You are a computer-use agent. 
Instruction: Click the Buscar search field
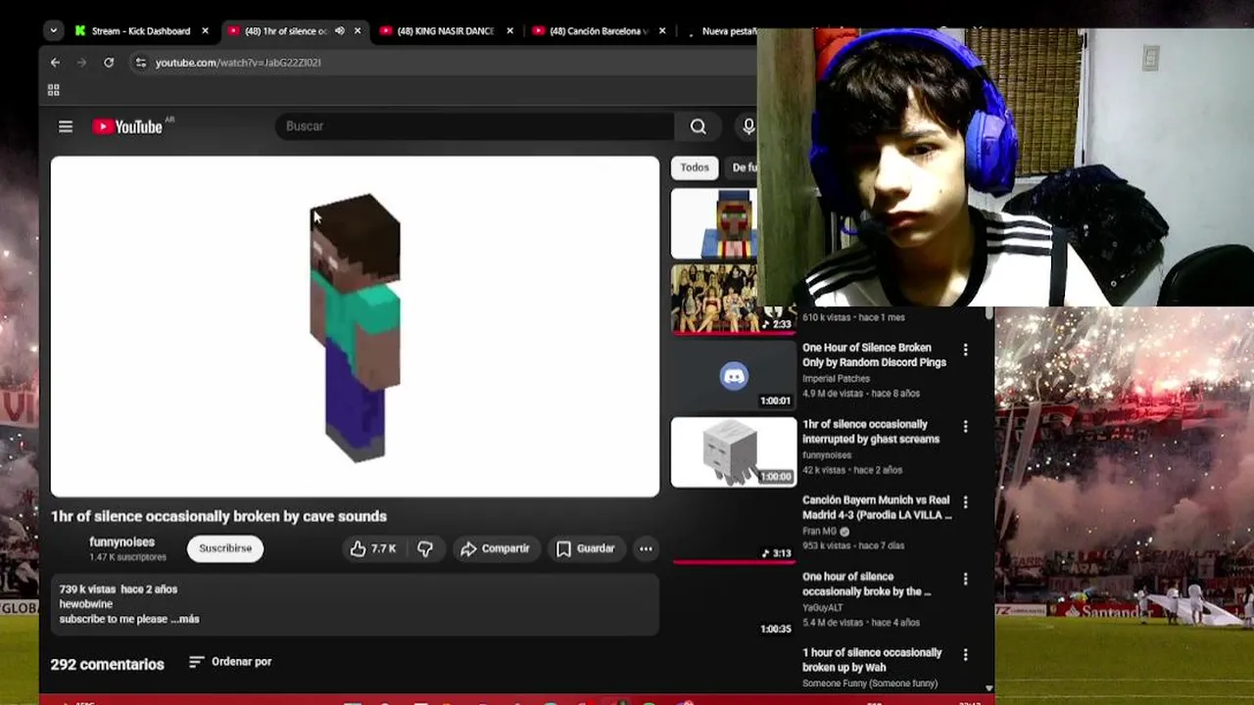(474, 126)
